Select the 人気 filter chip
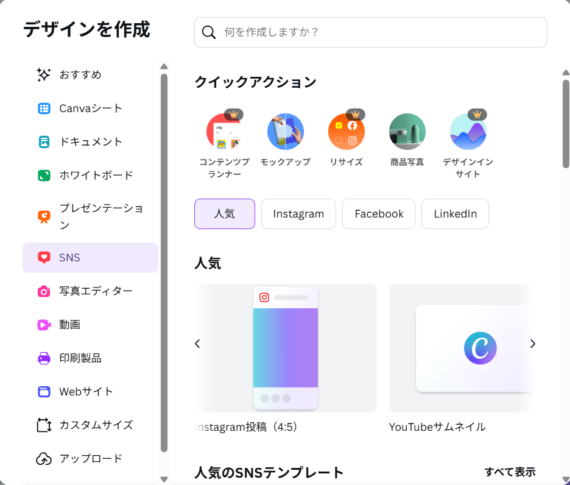The width and height of the screenshot is (570, 485). 225,214
